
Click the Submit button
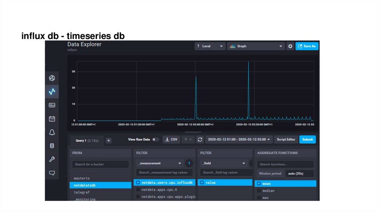[x=307, y=140]
